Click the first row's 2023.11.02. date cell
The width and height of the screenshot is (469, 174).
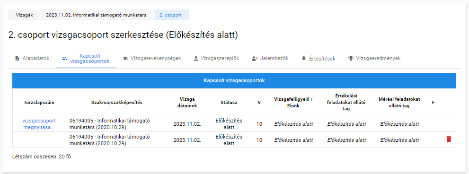point(187,124)
